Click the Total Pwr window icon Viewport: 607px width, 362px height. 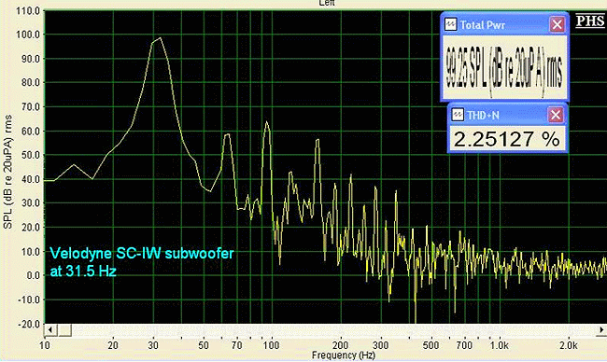pyautogui.click(x=450, y=25)
